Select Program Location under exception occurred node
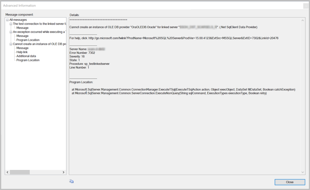This screenshot has height=190, width=310. point(28,40)
